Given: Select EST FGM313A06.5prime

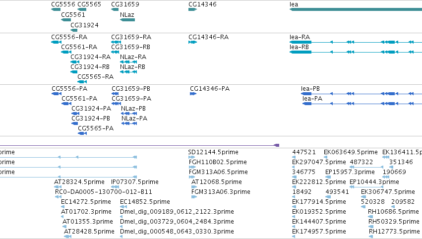Looking at the screenshot, I should coord(218,172).
